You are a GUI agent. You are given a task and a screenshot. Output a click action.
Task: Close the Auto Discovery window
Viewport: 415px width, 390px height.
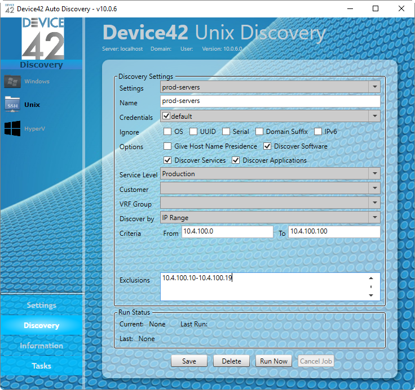401,8
